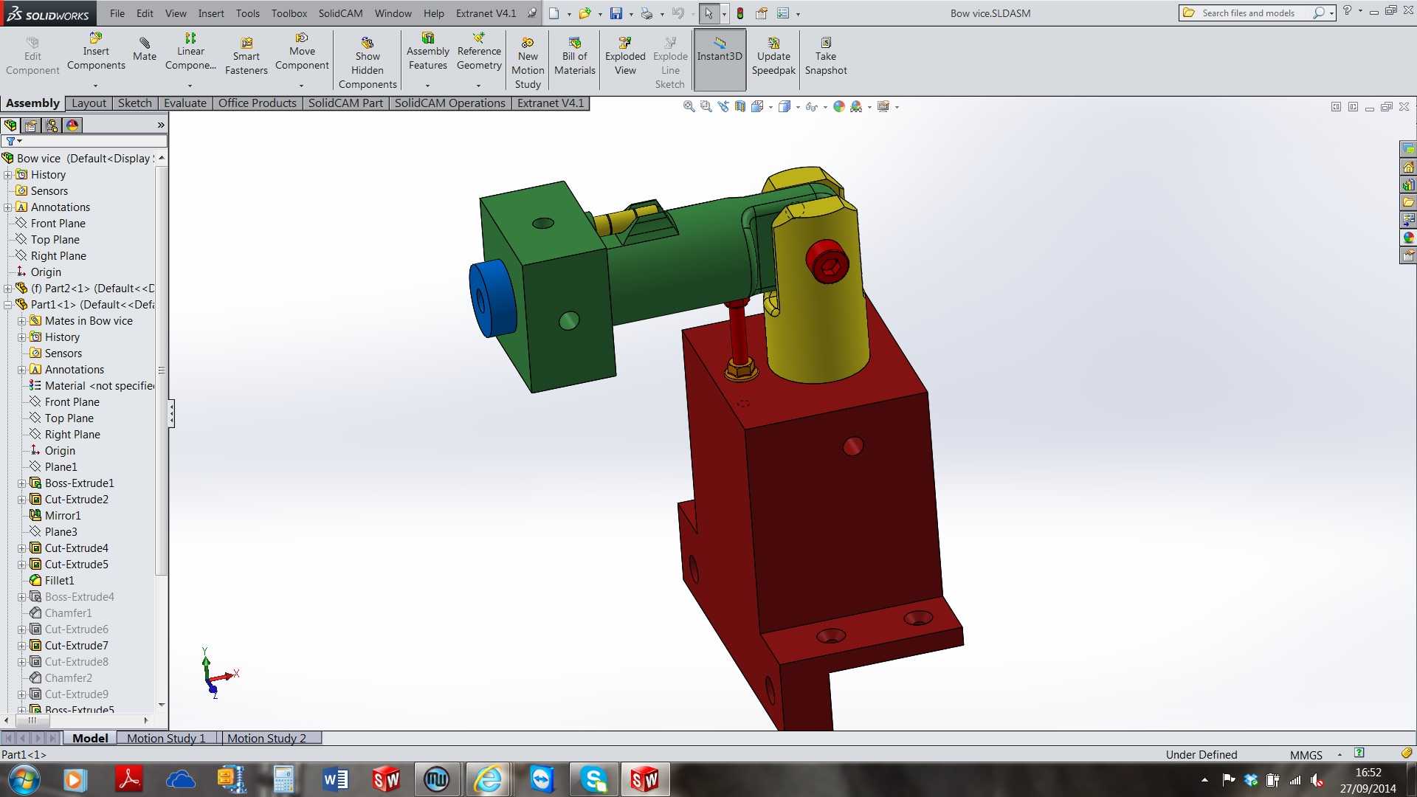Start a New Motion Study
The width and height of the screenshot is (1417, 797).
coord(528,63)
